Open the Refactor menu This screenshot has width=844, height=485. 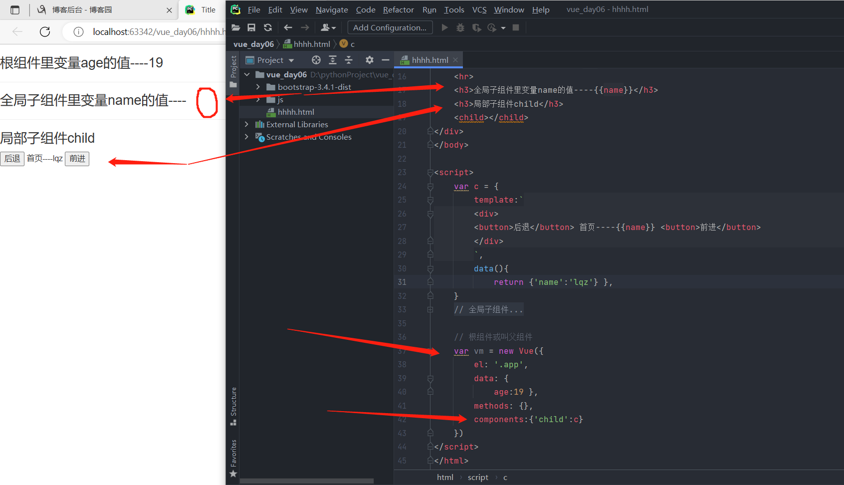[398, 9]
